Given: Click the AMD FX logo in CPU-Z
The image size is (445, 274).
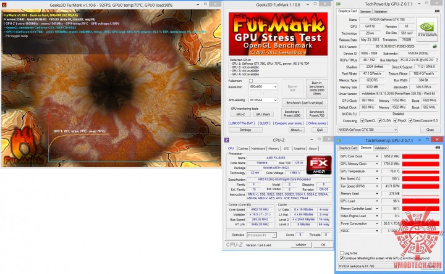Looking at the screenshot, I should tap(319, 165).
